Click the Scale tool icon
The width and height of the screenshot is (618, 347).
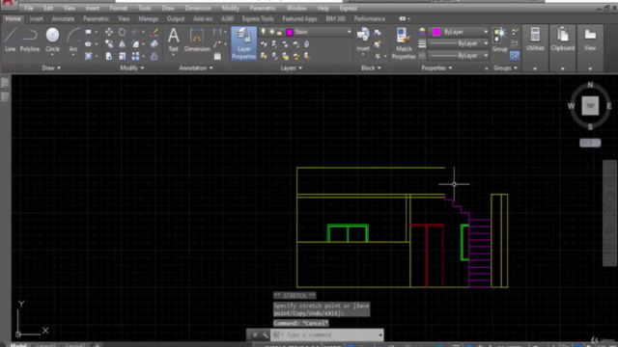[x=123, y=56]
